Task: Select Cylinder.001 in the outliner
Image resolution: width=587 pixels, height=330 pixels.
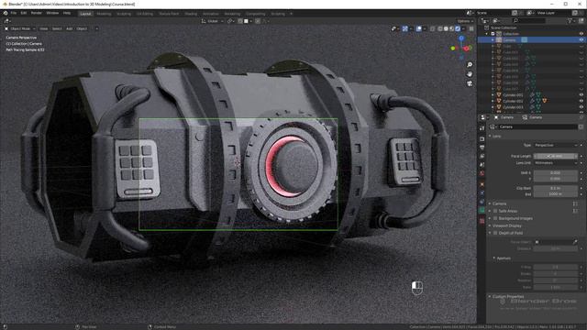Action: (x=513, y=95)
